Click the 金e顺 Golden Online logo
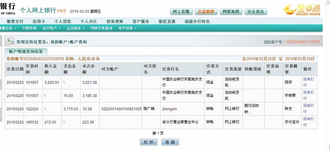This screenshot has width=330, height=150. pos(302,10)
